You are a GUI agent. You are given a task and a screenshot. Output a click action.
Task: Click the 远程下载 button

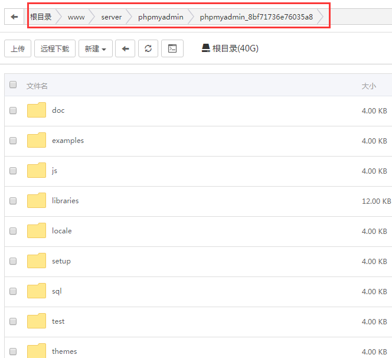pos(55,48)
